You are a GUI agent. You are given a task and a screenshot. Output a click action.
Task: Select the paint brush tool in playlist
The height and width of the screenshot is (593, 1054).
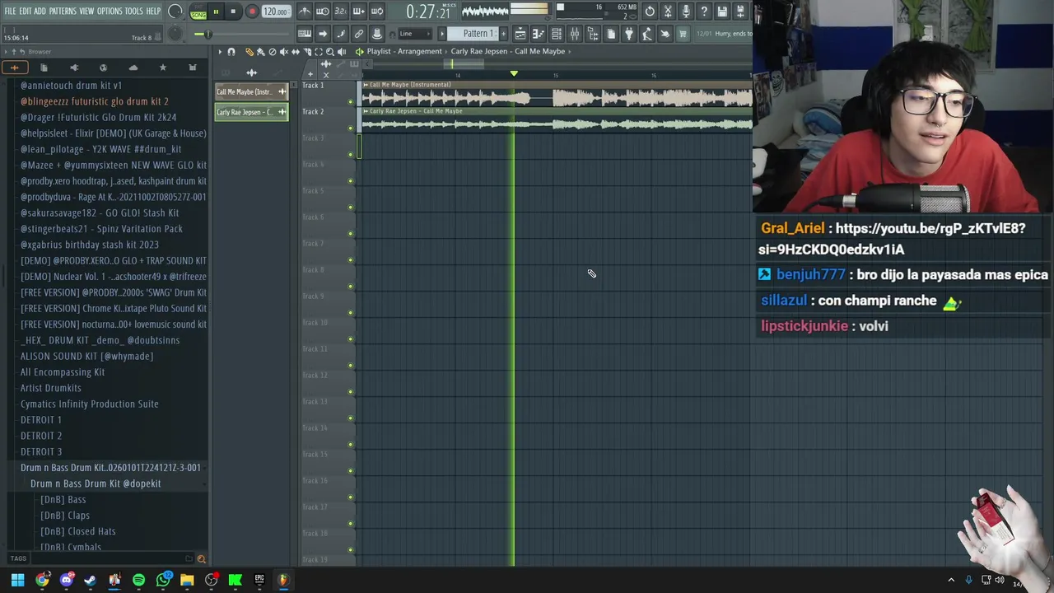tap(261, 52)
